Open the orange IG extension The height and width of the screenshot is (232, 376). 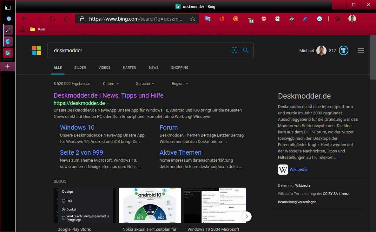236,19
